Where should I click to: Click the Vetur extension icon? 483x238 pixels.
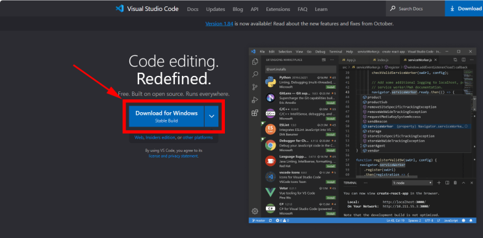tap(270, 193)
